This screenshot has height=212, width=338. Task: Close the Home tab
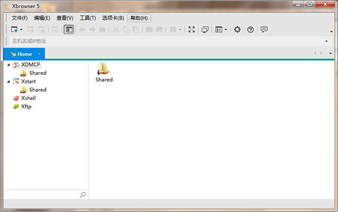39,54
